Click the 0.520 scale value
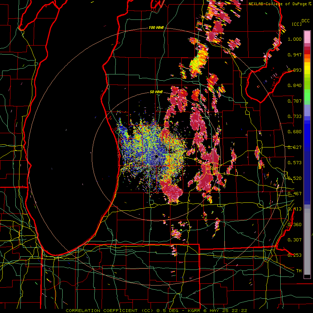This screenshot has width=313, height=313. point(295,178)
